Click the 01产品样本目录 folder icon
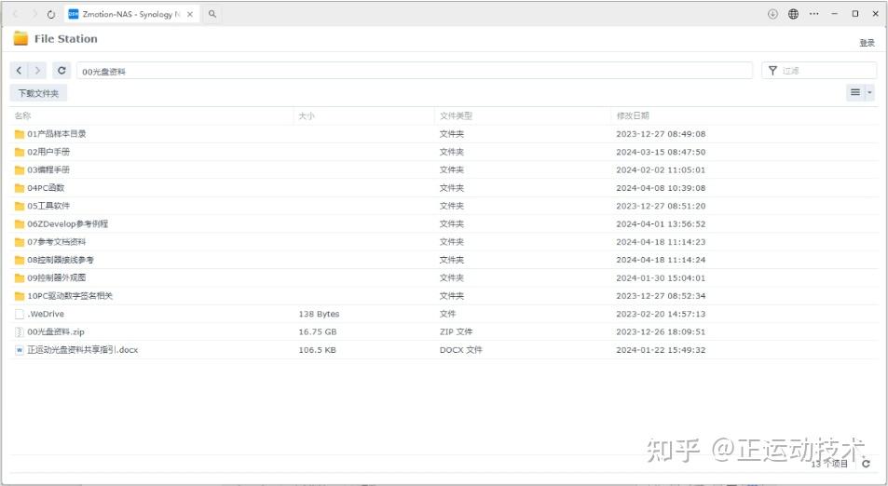 point(20,134)
